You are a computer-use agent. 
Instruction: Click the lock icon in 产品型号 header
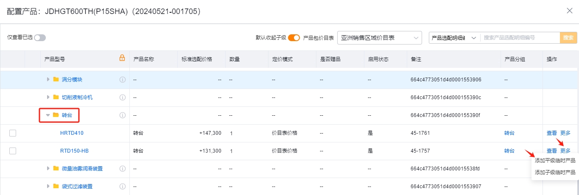(x=122, y=58)
